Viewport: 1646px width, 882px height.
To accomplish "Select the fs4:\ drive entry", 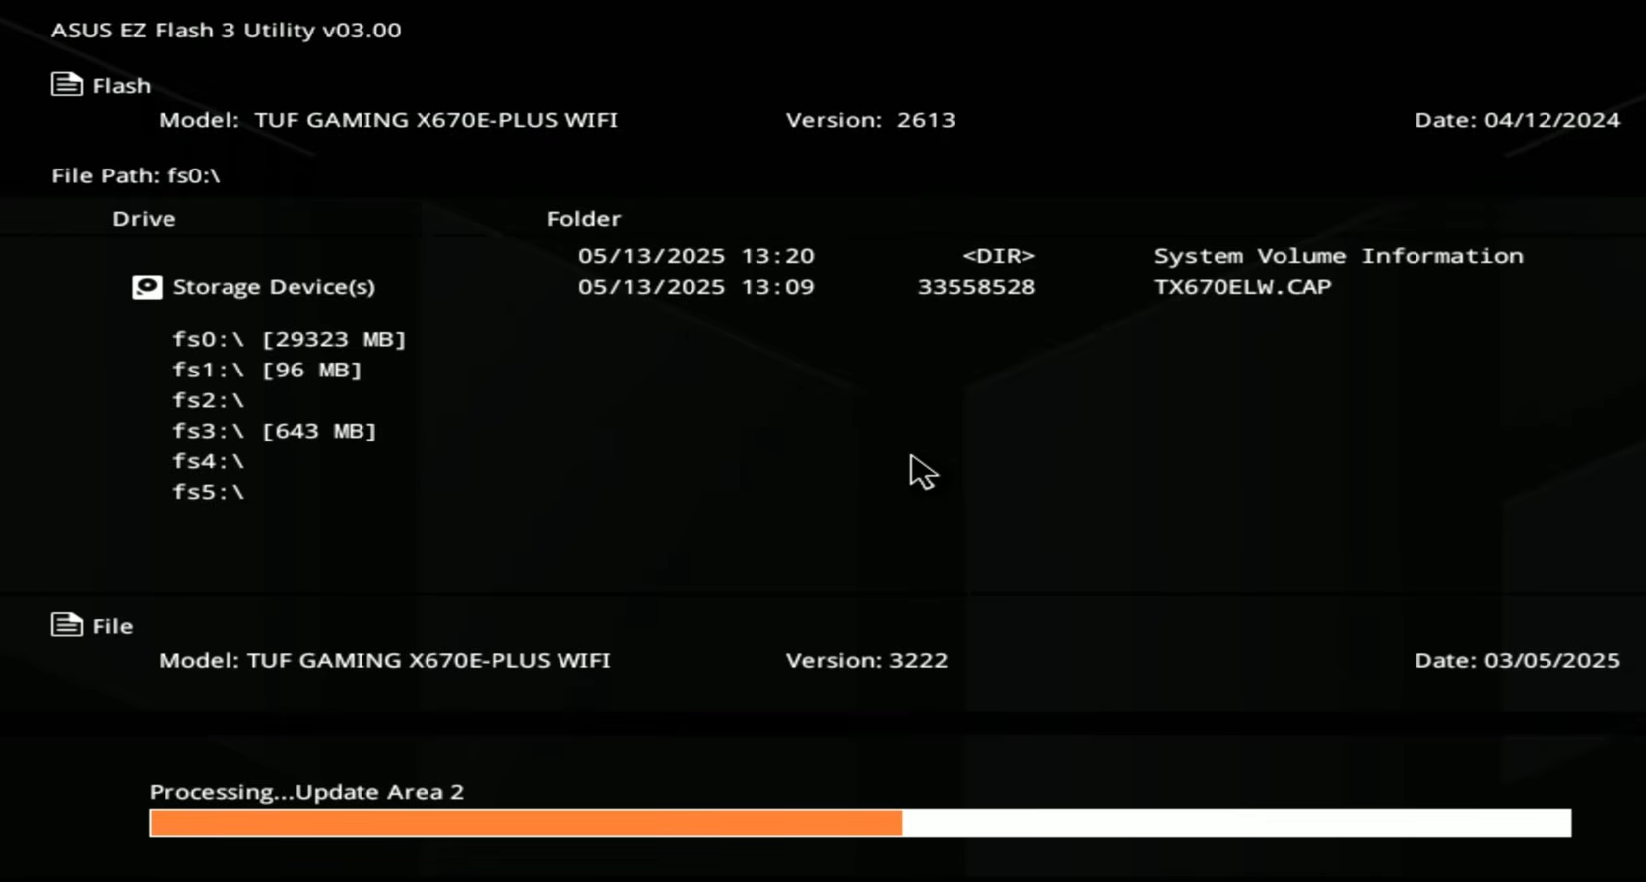I will (208, 461).
